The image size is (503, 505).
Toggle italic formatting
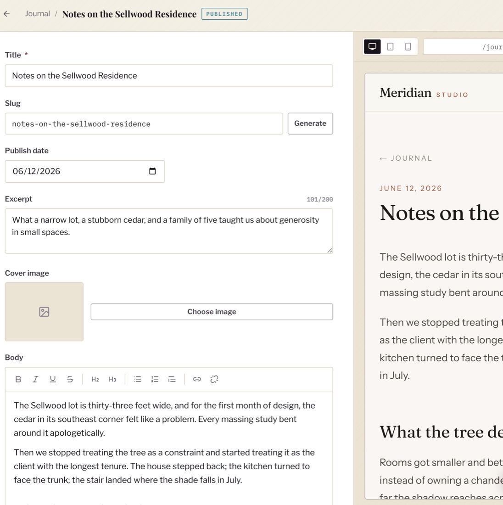click(35, 379)
